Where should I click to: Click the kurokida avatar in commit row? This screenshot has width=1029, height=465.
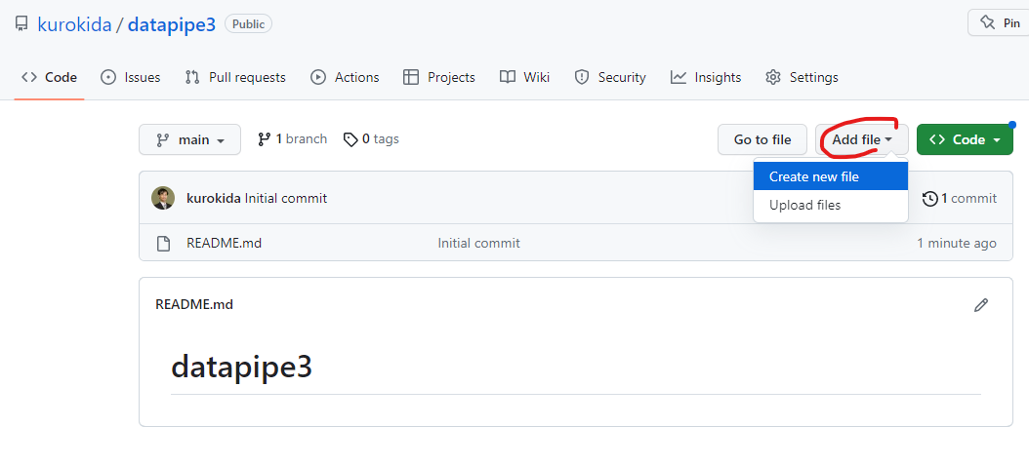[163, 198]
